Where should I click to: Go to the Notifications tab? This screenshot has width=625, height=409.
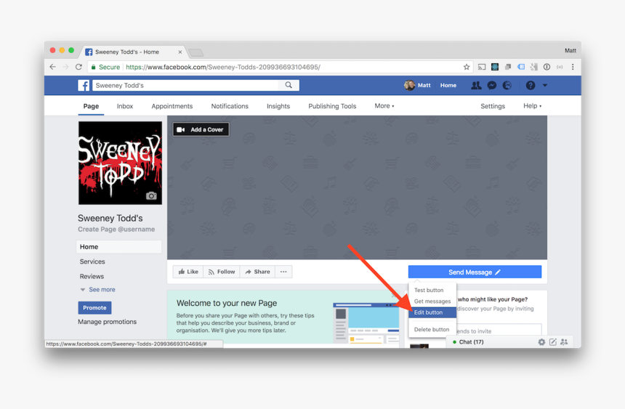pos(230,106)
